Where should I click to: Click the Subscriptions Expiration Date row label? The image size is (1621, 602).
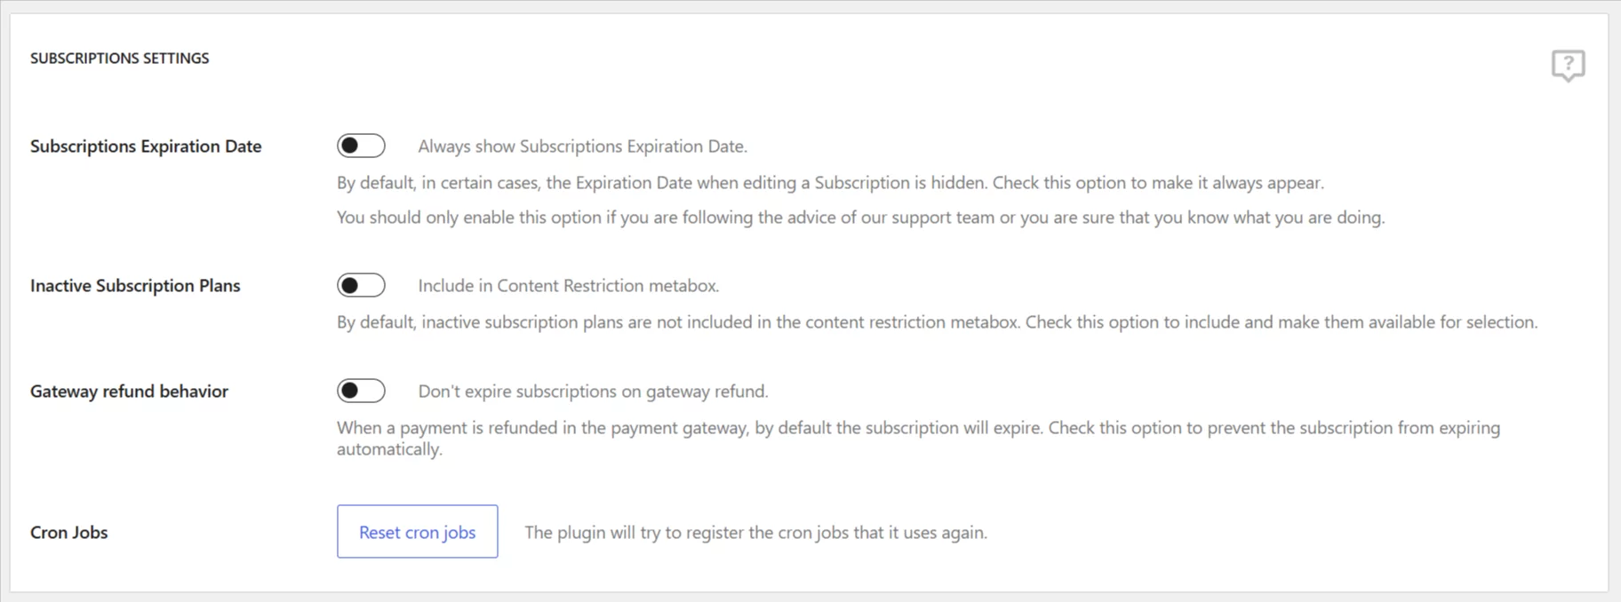point(146,147)
